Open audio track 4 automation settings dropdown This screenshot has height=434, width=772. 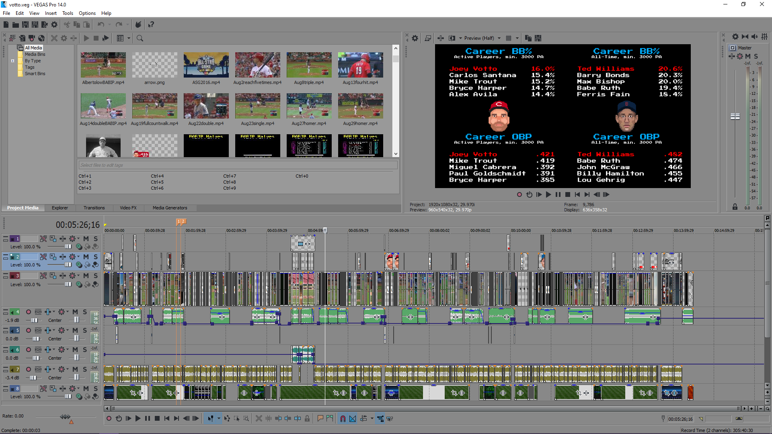[x=68, y=312]
